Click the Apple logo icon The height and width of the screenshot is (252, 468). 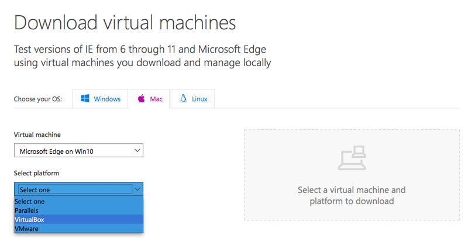(141, 99)
